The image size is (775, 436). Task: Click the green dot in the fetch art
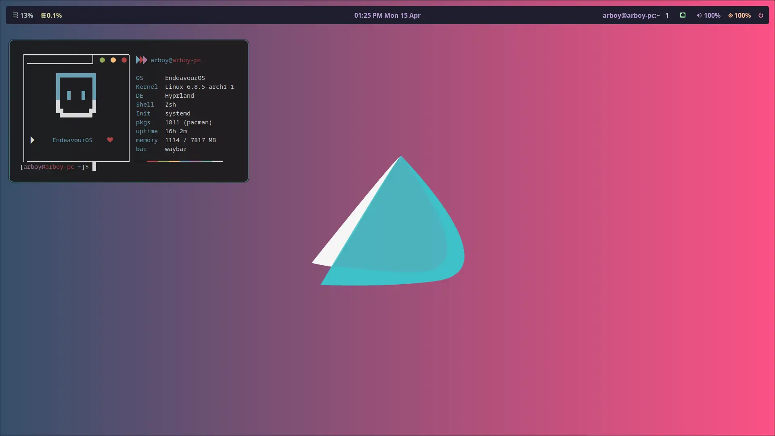tap(102, 60)
